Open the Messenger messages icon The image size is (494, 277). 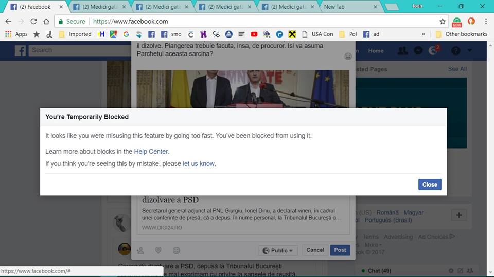(418, 51)
